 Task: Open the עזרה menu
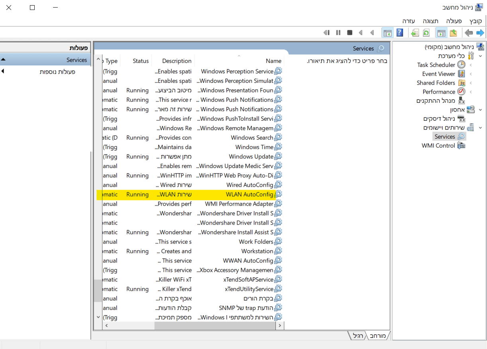coord(408,21)
